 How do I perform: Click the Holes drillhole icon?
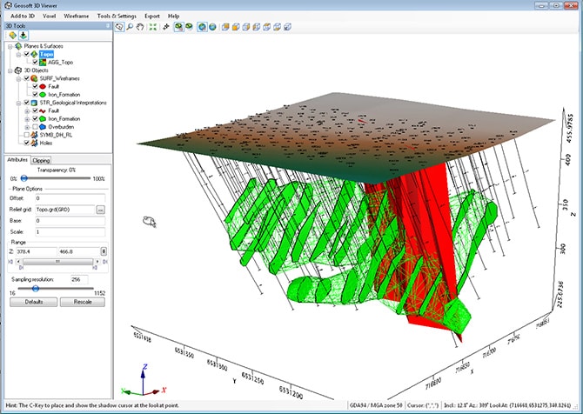[x=34, y=143]
